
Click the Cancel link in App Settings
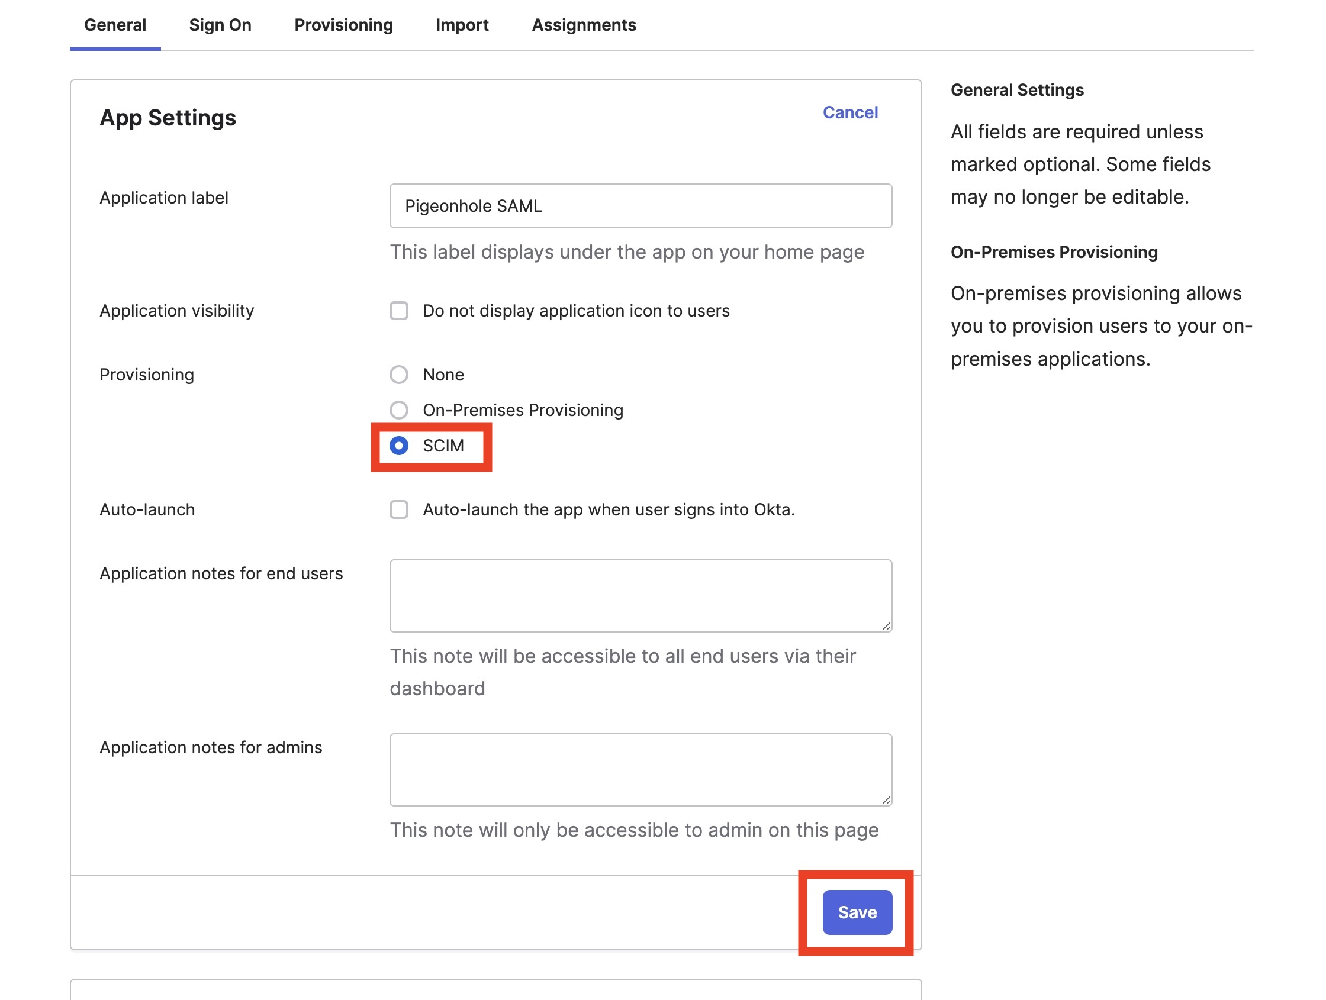pyautogui.click(x=850, y=112)
